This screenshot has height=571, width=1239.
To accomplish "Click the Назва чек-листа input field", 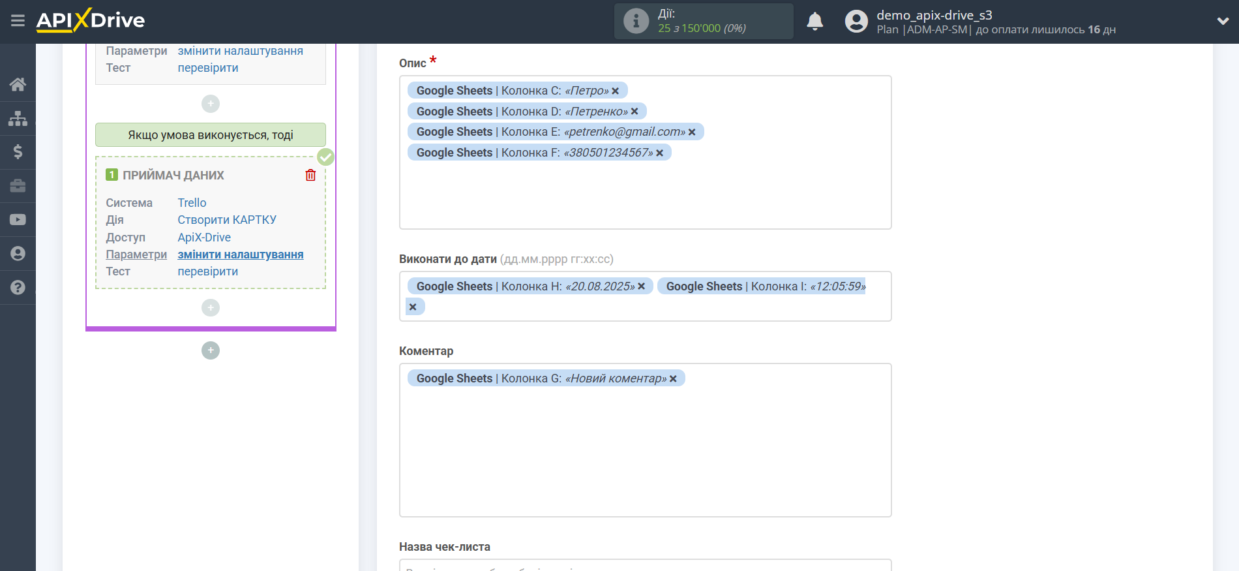I will [646, 565].
